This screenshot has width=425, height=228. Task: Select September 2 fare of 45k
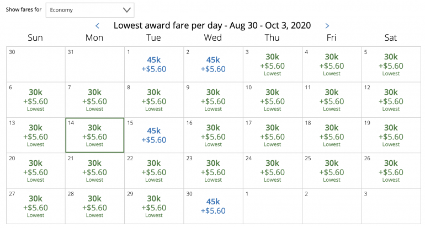coord(213,64)
